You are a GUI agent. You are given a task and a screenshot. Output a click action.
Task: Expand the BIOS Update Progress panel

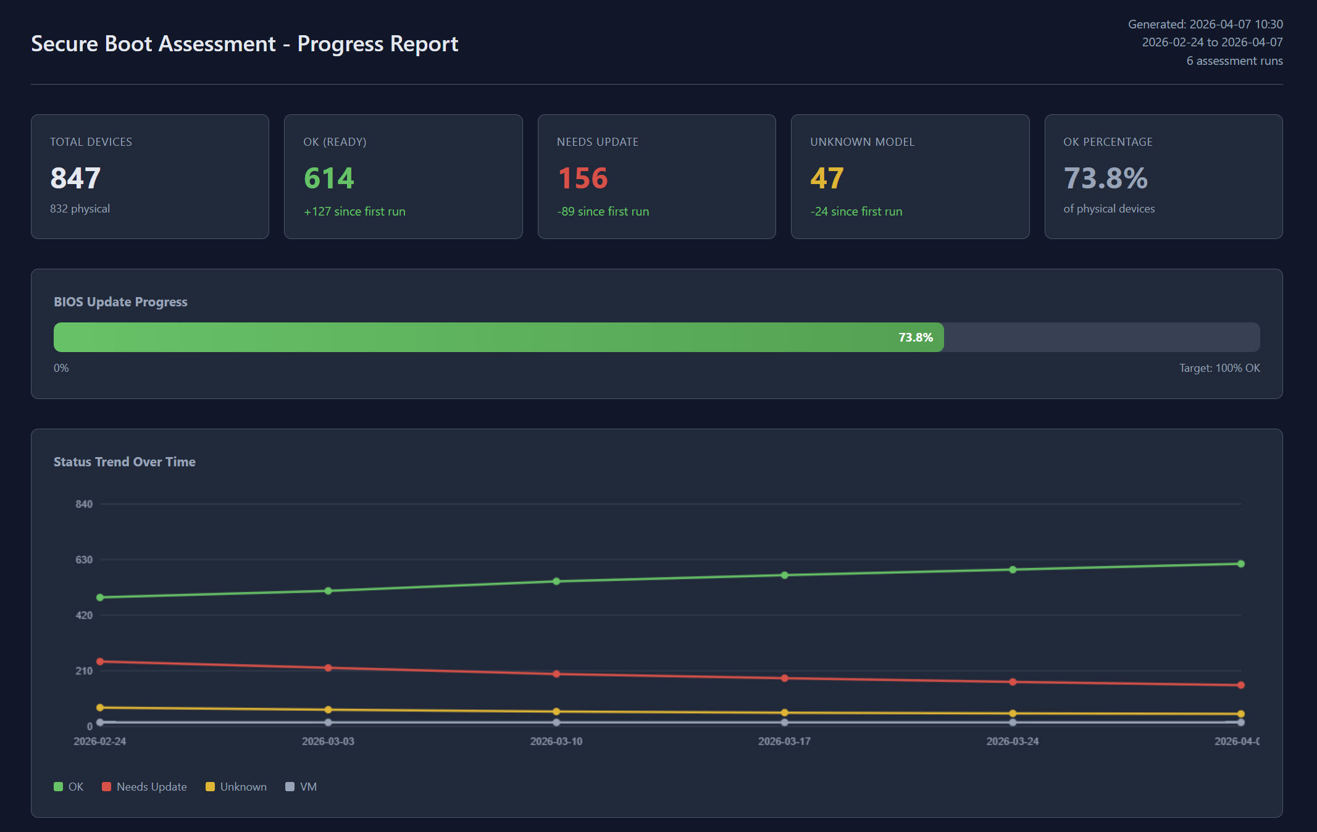coord(120,301)
